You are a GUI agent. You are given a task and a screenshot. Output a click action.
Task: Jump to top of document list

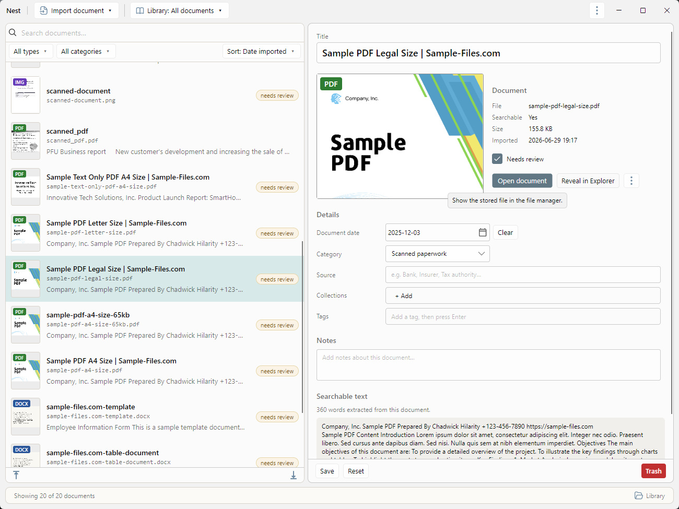pos(16,475)
